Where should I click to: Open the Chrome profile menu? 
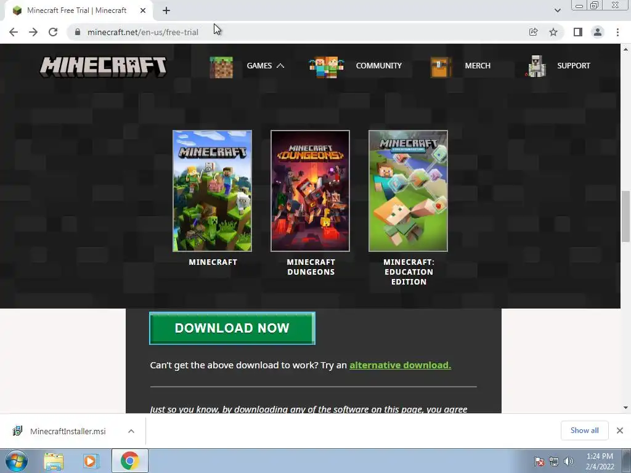pos(598,32)
